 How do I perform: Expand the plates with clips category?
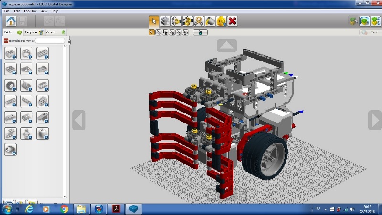(x=42, y=69)
